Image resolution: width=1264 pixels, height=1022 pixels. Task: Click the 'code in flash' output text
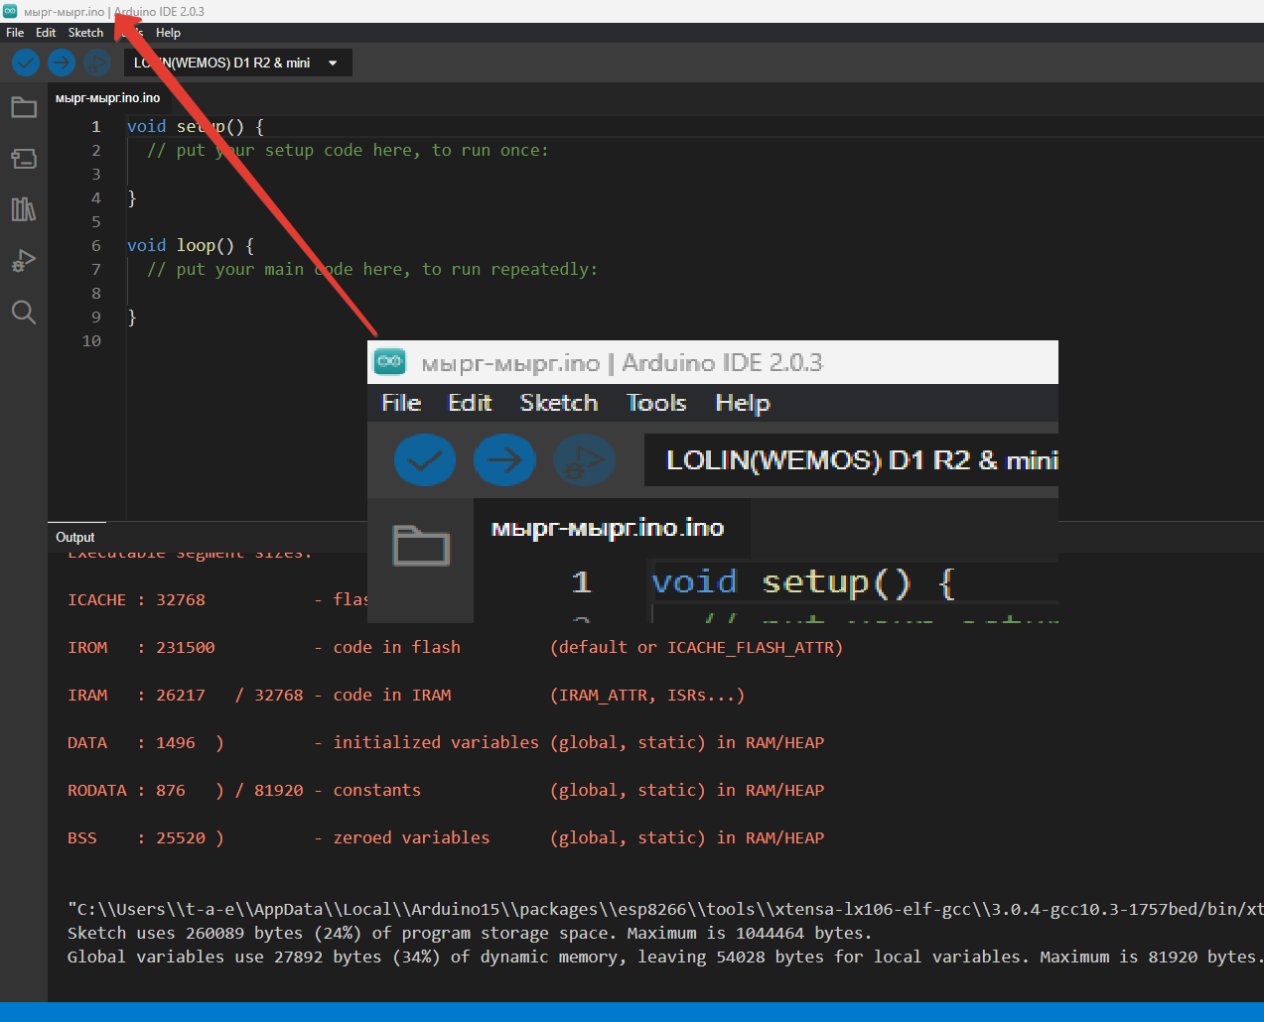pyautogui.click(x=396, y=647)
